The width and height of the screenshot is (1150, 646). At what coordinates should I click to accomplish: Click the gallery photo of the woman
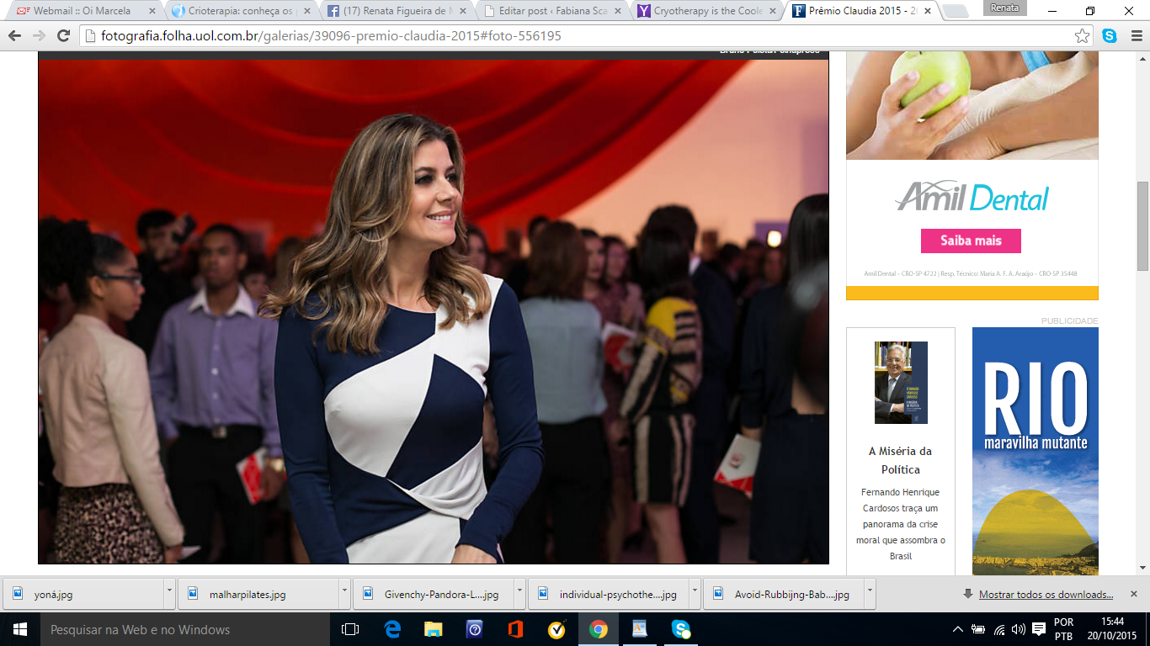434,311
